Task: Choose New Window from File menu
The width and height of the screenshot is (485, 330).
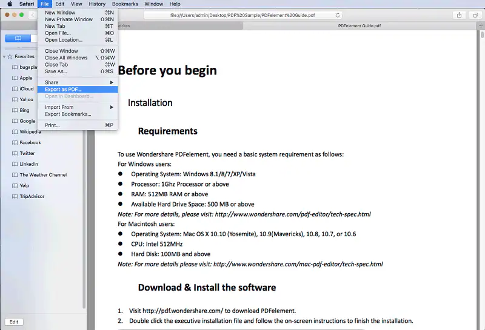Action: pyautogui.click(x=78, y=13)
